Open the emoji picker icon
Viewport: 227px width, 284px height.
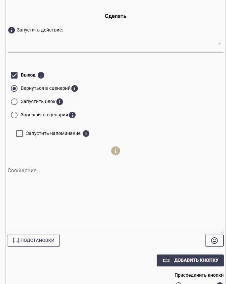(x=214, y=240)
